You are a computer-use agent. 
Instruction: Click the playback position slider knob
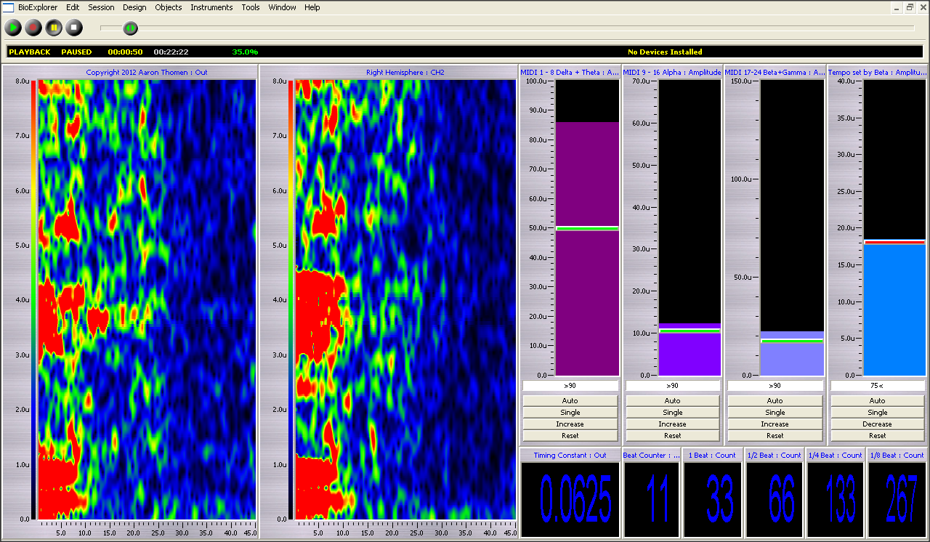(130, 28)
